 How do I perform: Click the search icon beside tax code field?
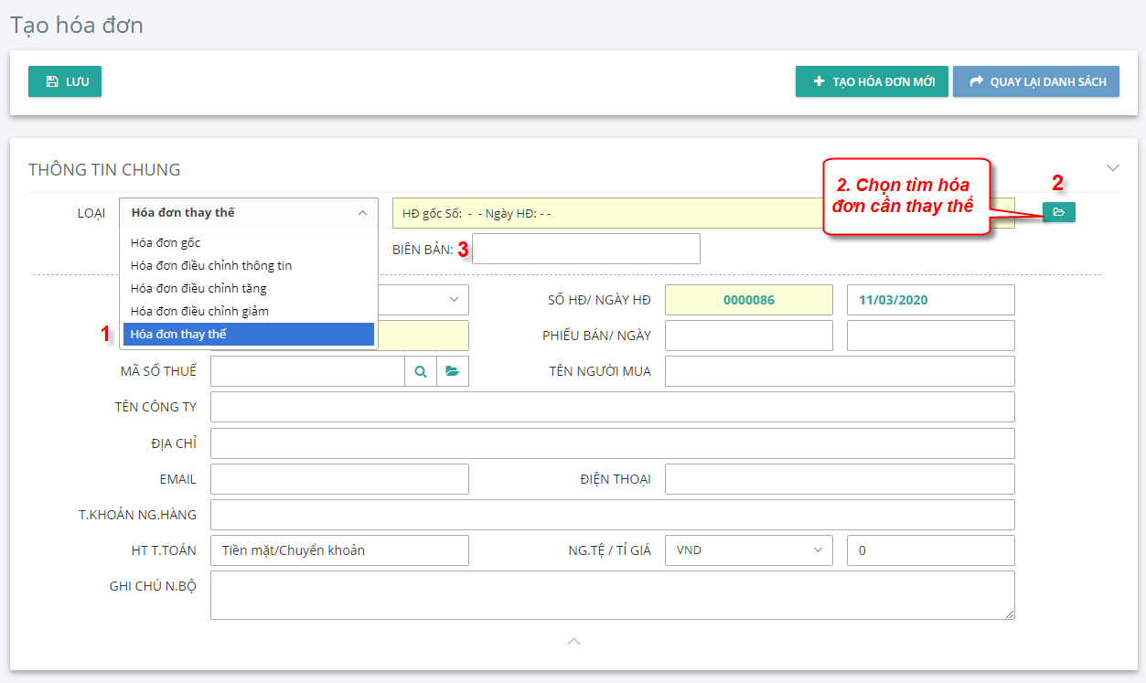click(x=421, y=371)
